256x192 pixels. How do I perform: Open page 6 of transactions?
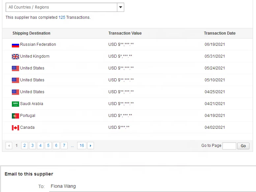click(56, 146)
